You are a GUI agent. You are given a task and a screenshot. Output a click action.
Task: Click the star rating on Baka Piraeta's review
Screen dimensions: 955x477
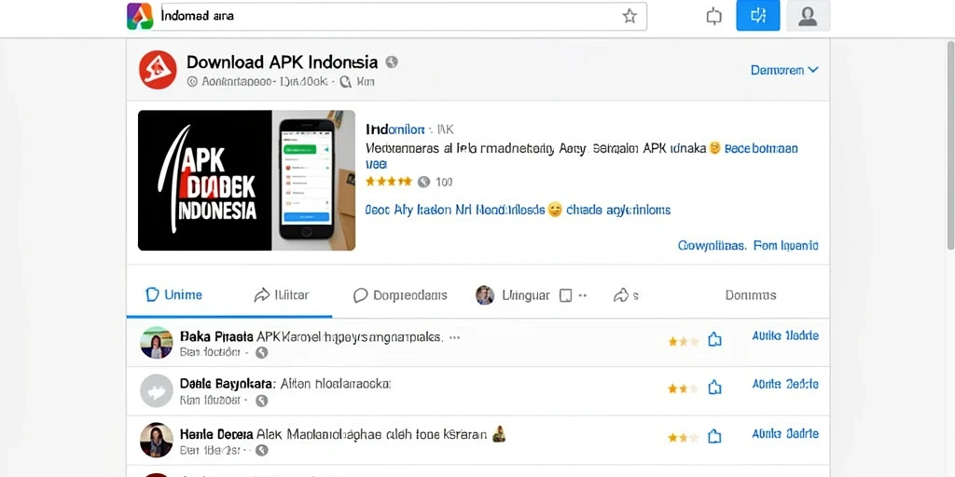(x=682, y=341)
